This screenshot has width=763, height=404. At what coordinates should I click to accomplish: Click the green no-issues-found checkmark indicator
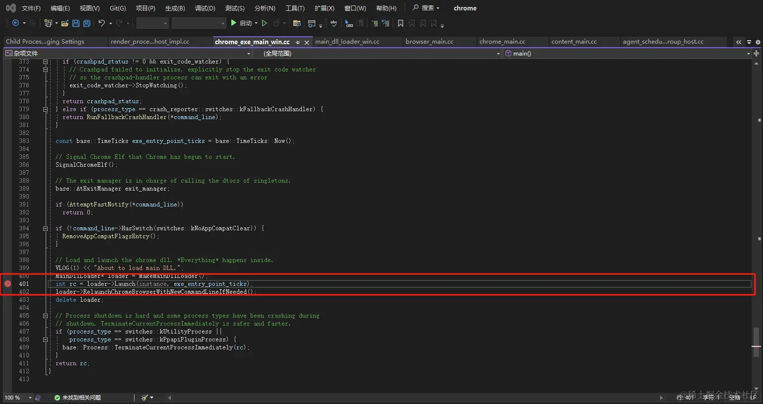(x=57, y=398)
